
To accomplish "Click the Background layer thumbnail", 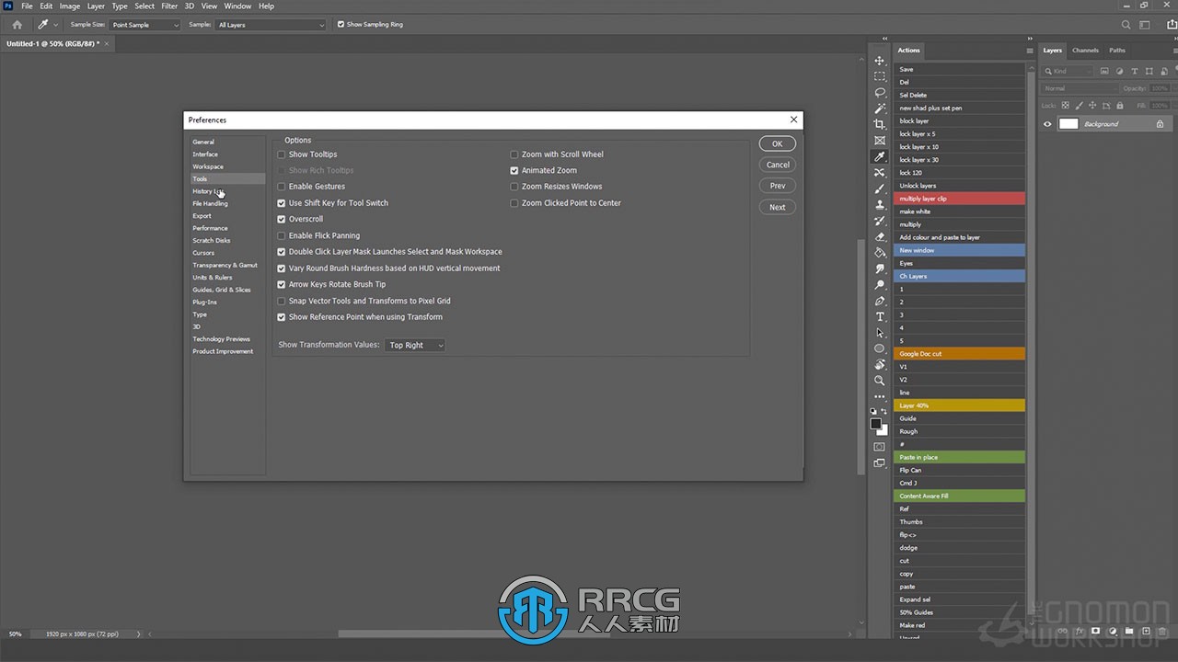I will tap(1068, 124).
